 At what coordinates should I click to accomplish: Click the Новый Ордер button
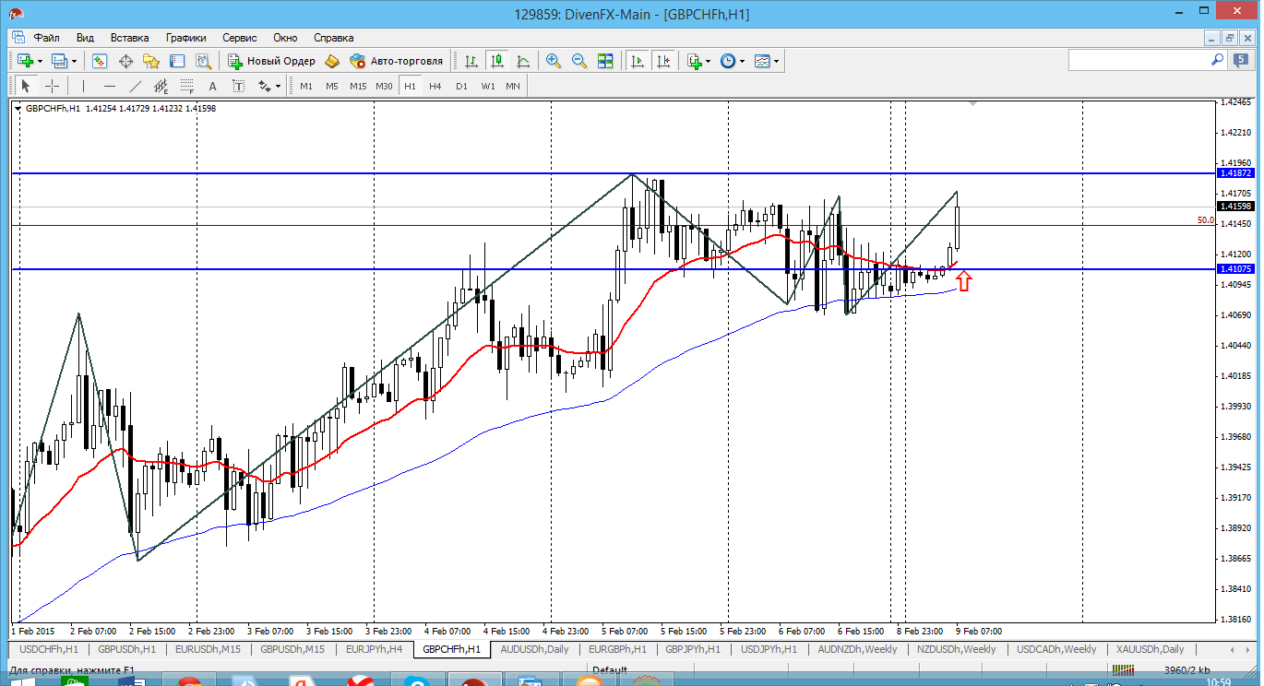[271, 61]
